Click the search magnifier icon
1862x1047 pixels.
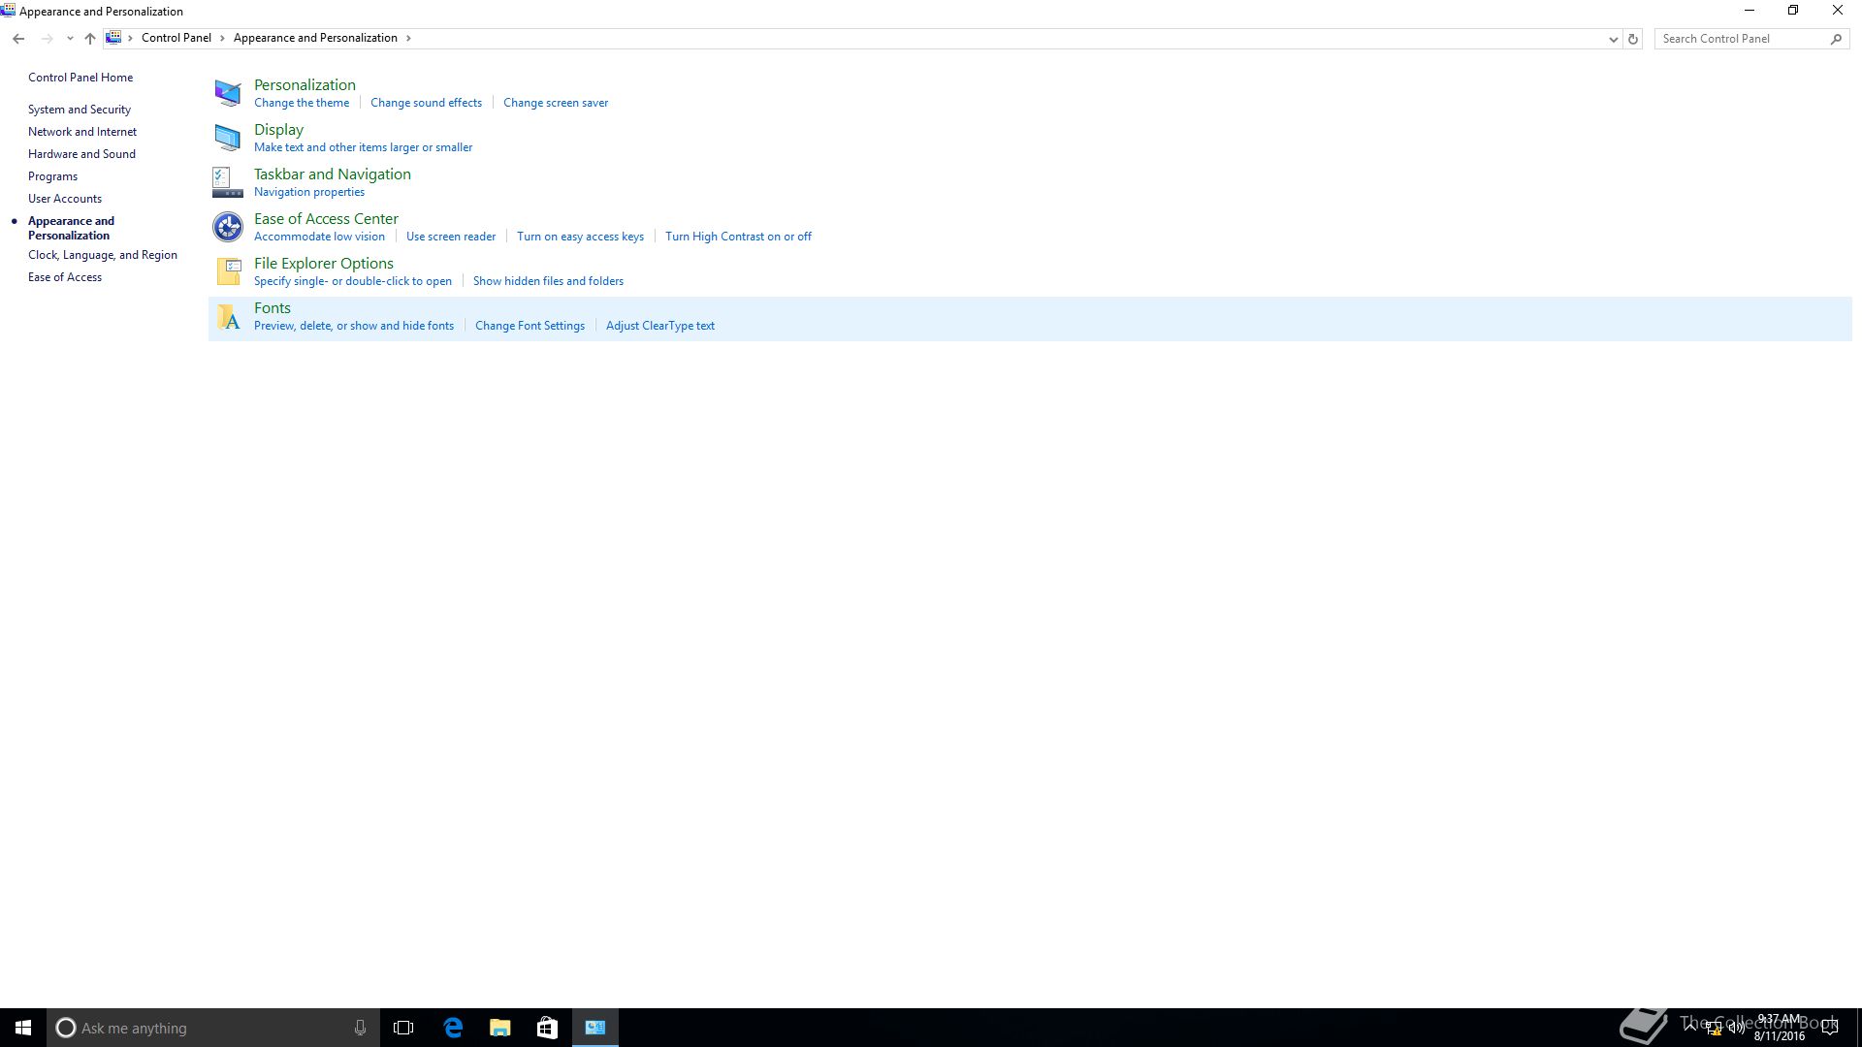(1836, 39)
